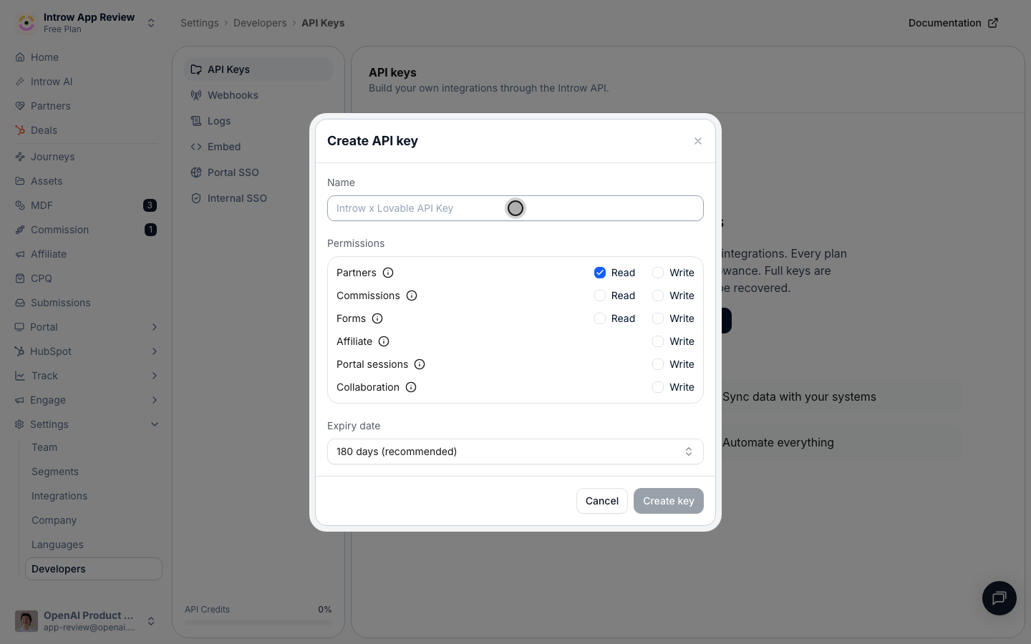Image resolution: width=1031 pixels, height=644 pixels.
Task: Enable the Forms Read checkbox
Action: (x=600, y=318)
